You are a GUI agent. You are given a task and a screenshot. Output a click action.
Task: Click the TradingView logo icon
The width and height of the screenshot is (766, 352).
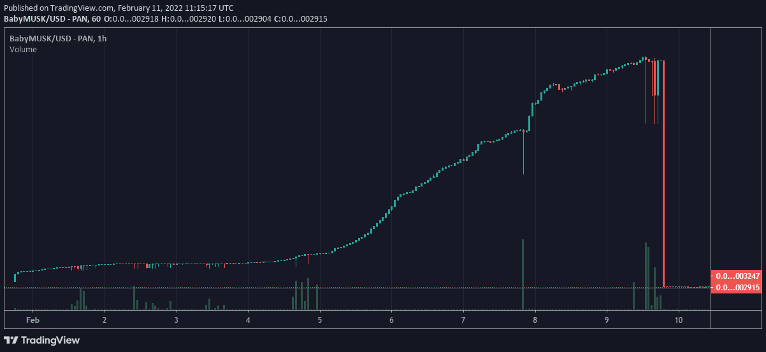pos(11,340)
